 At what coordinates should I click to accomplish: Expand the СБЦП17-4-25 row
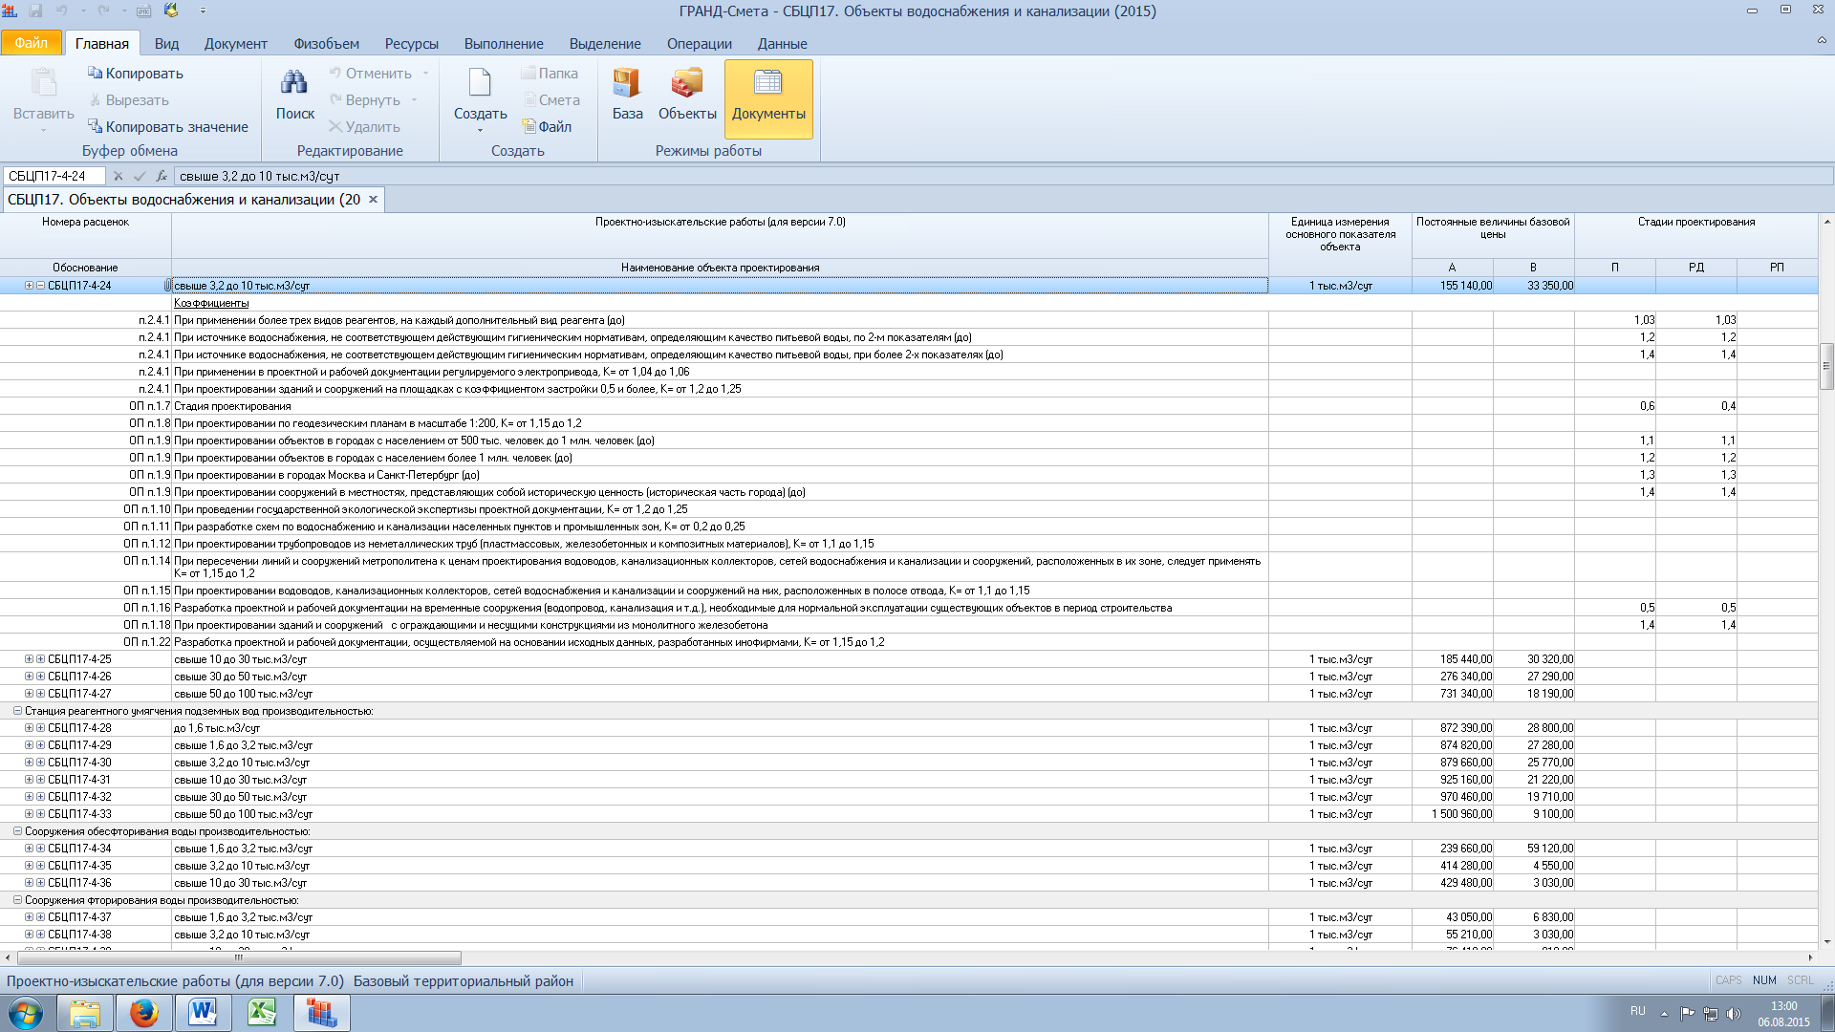pyautogui.click(x=40, y=659)
